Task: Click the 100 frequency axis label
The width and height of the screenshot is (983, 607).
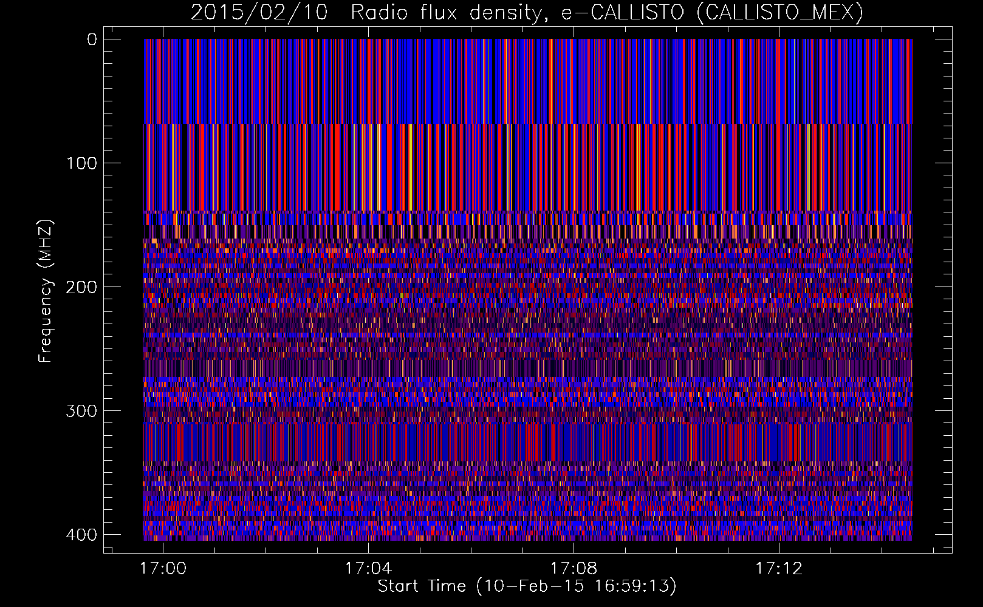Action: tap(81, 163)
